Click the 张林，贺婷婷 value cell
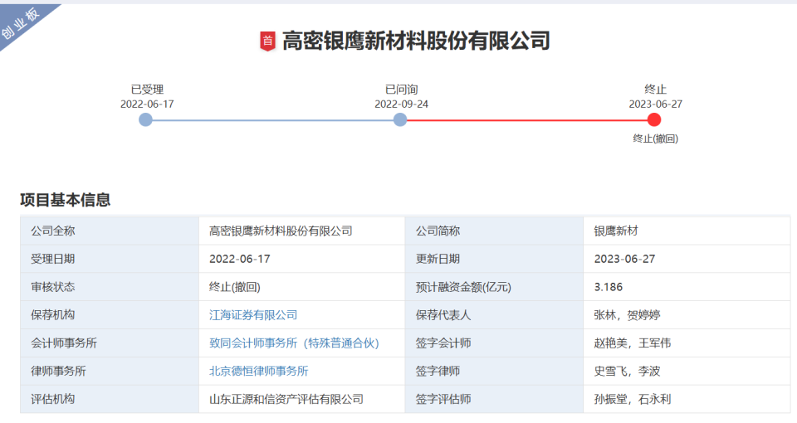Screen dimensions: 797x423 point(687,315)
